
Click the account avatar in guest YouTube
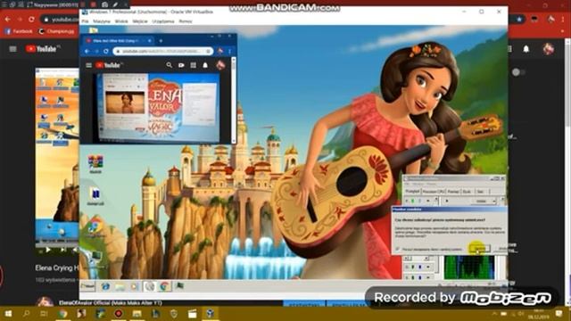point(220,65)
